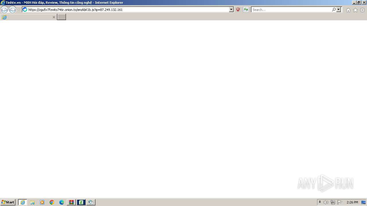Screen dimensions: 367x206
Task: Open Favorites star icon
Action: (355, 10)
